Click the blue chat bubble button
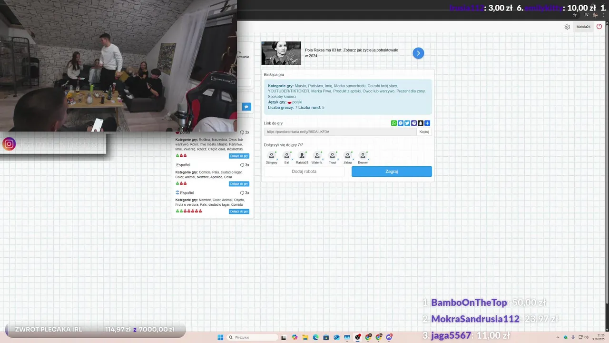Viewport: 609px width, 343px height. coord(246,107)
